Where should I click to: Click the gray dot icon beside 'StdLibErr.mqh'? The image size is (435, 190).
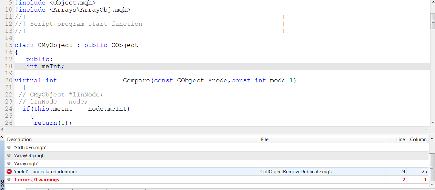pyautogui.click(x=9, y=148)
